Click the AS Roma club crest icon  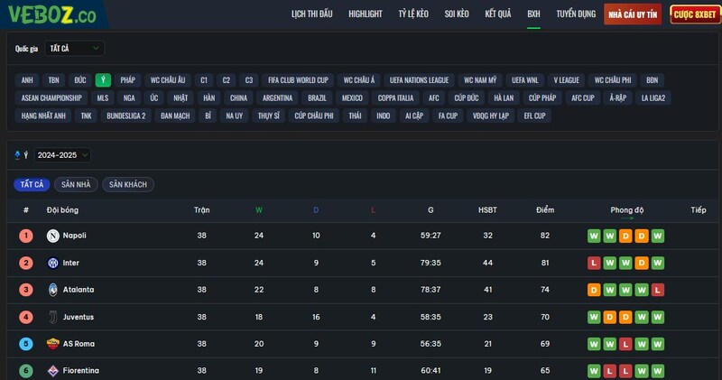(54, 344)
